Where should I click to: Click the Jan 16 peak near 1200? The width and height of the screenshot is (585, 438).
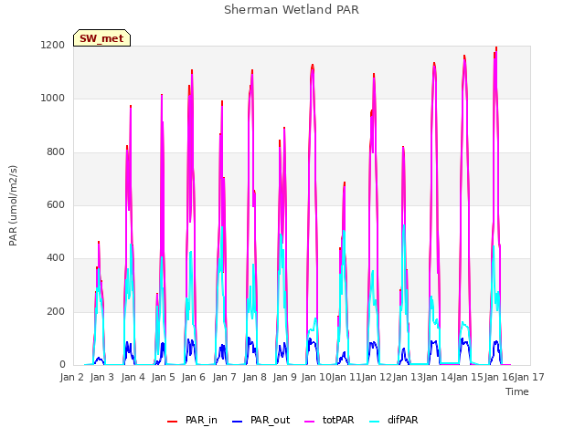[x=496, y=48]
